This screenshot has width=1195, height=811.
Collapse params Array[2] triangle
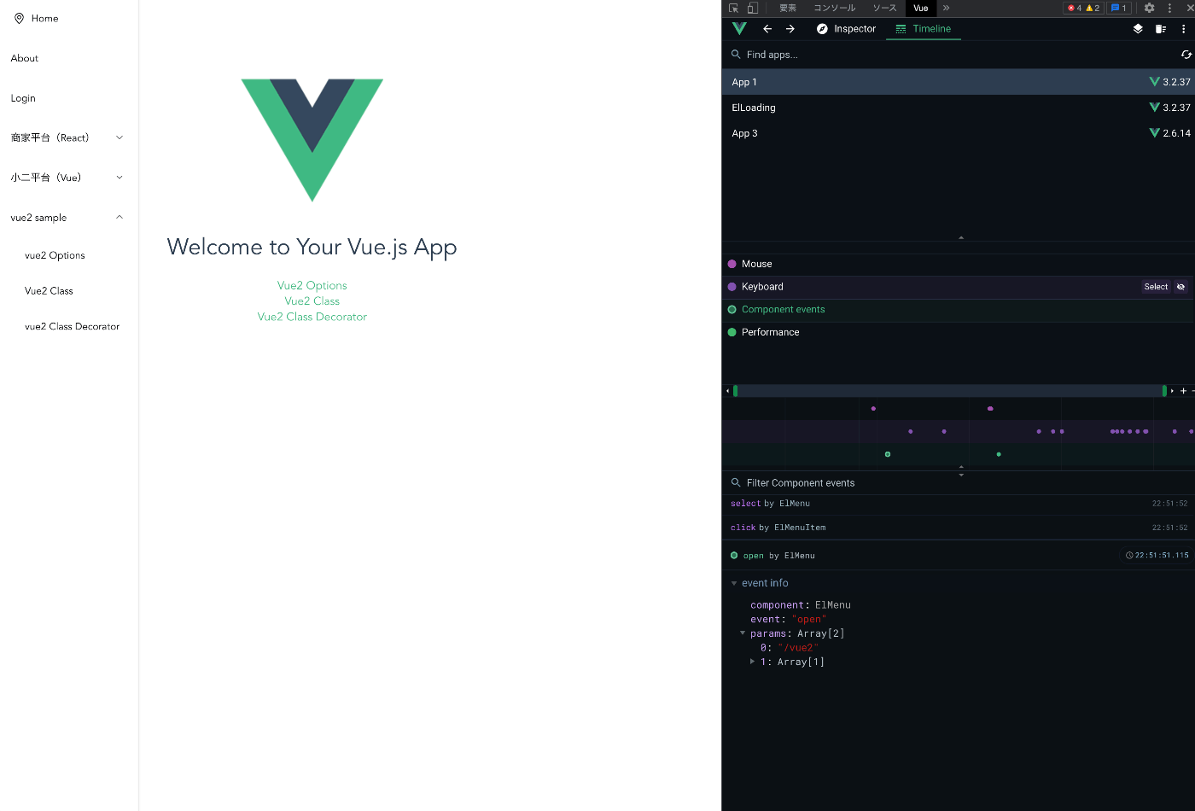[x=743, y=633]
